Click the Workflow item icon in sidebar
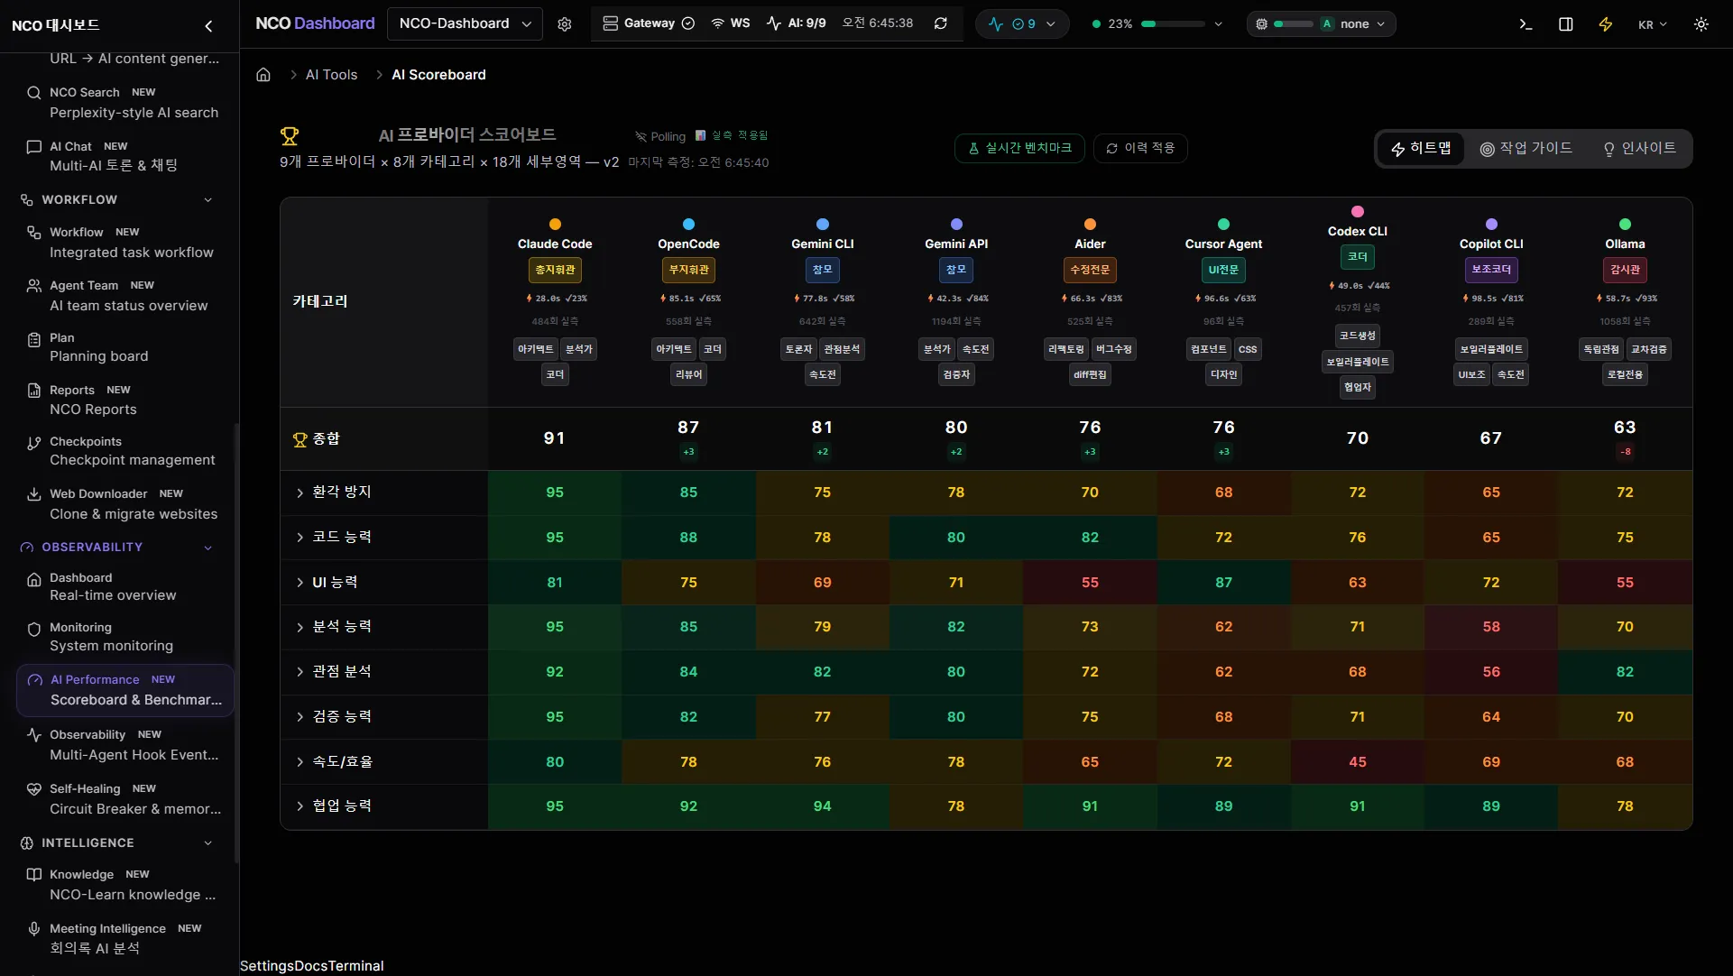This screenshot has width=1733, height=976. click(34, 233)
